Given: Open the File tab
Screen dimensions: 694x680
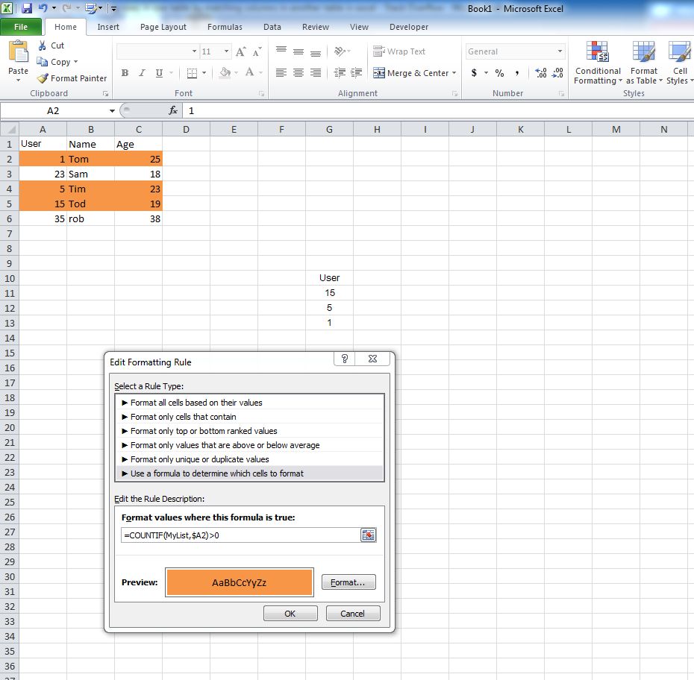Looking at the screenshot, I should pyautogui.click(x=21, y=27).
